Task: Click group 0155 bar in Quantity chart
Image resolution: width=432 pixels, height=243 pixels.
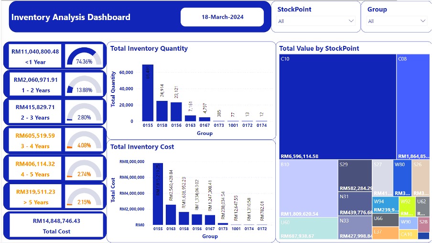Action: tap(148, 93)
